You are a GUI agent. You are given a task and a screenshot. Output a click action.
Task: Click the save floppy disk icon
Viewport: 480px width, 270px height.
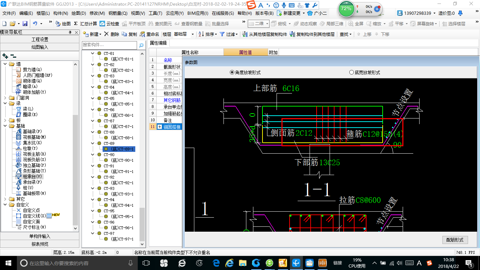click(25, 24)
